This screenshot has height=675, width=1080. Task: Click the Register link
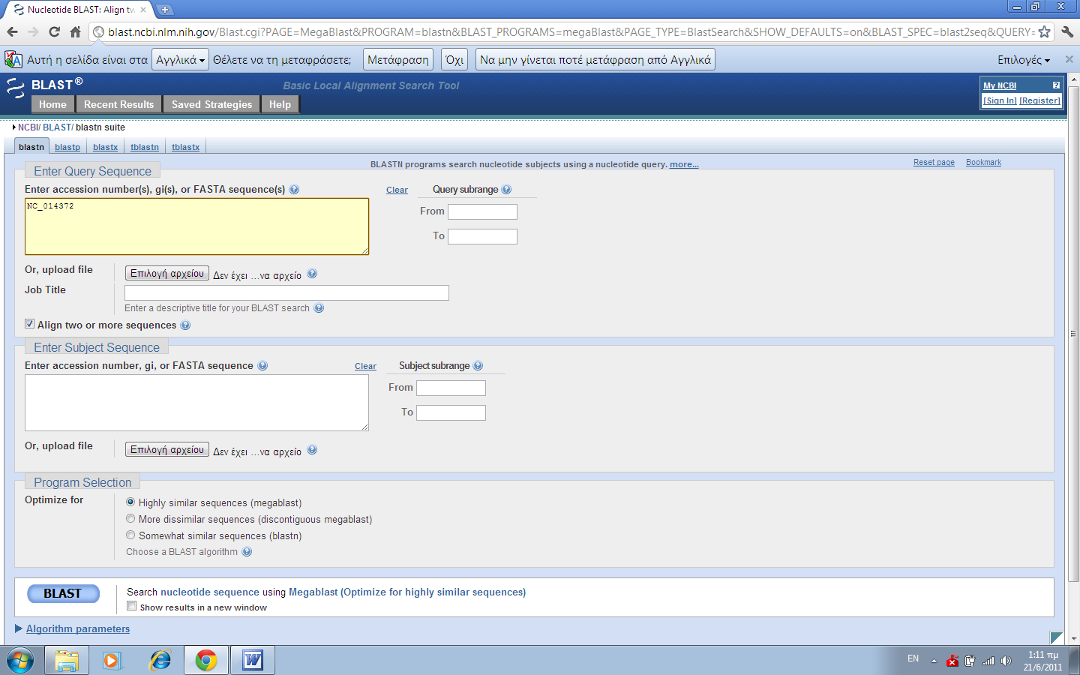1039,100
